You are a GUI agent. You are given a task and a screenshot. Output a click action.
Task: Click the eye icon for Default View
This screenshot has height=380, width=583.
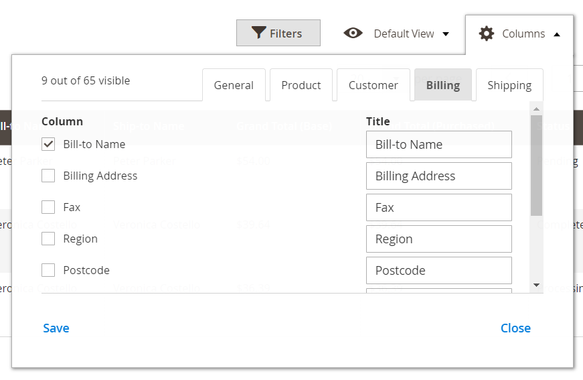pos(353,33)
